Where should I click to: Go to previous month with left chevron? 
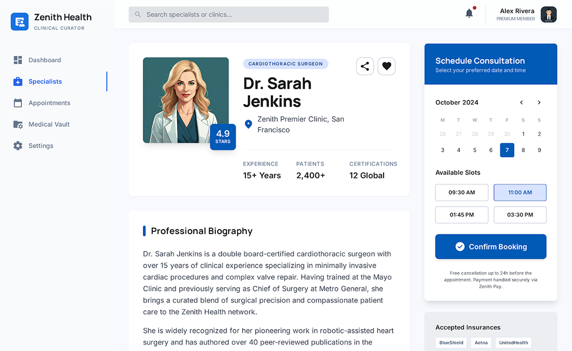pos(521,102)
